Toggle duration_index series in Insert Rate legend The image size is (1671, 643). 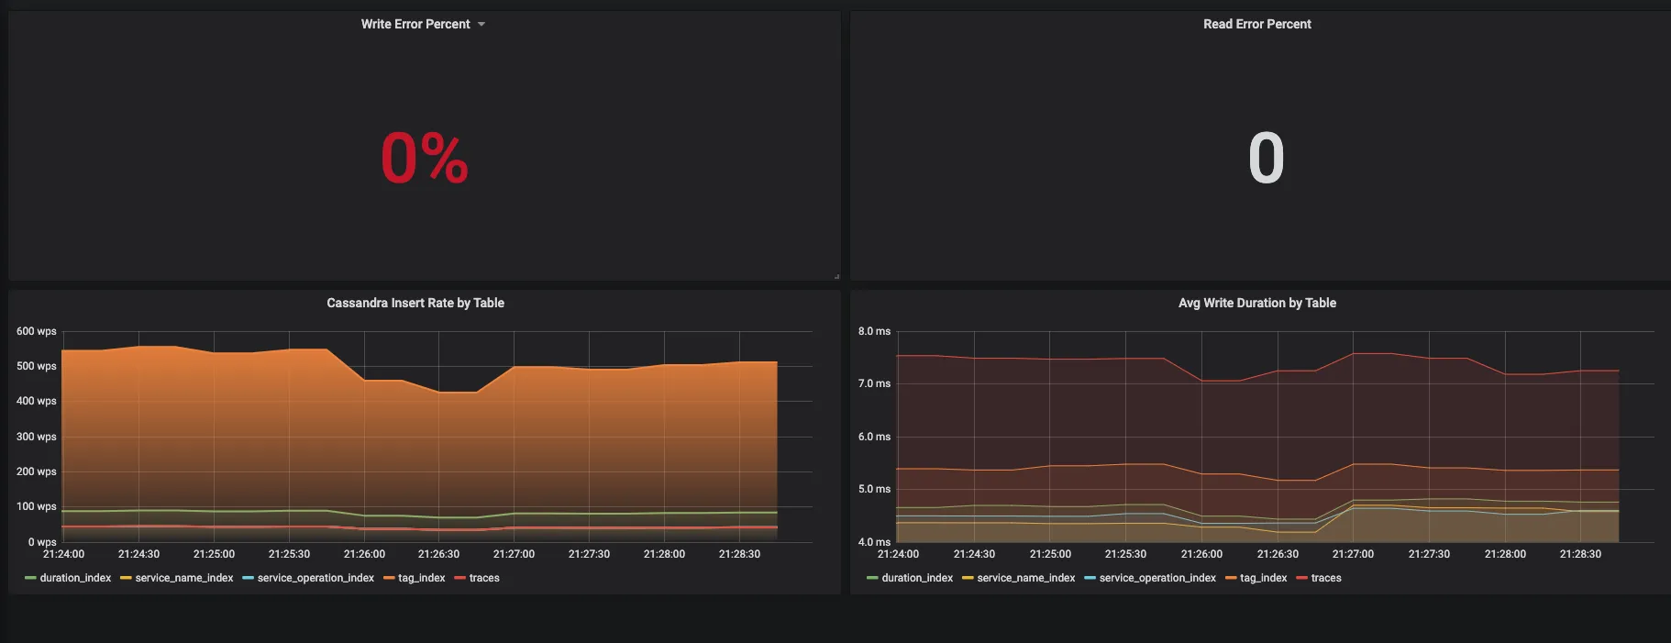(x=75, y=578)
